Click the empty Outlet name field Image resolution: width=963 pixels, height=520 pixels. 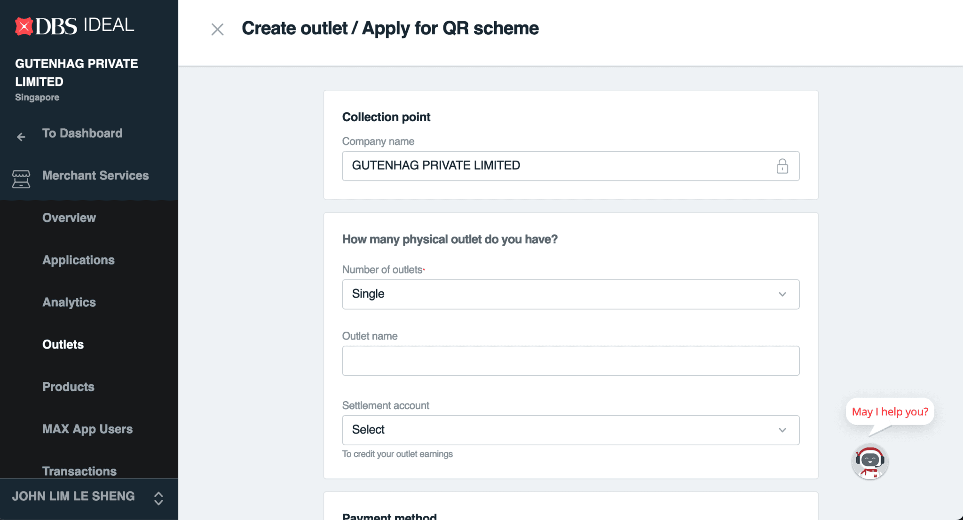click(x=570, y=360)
